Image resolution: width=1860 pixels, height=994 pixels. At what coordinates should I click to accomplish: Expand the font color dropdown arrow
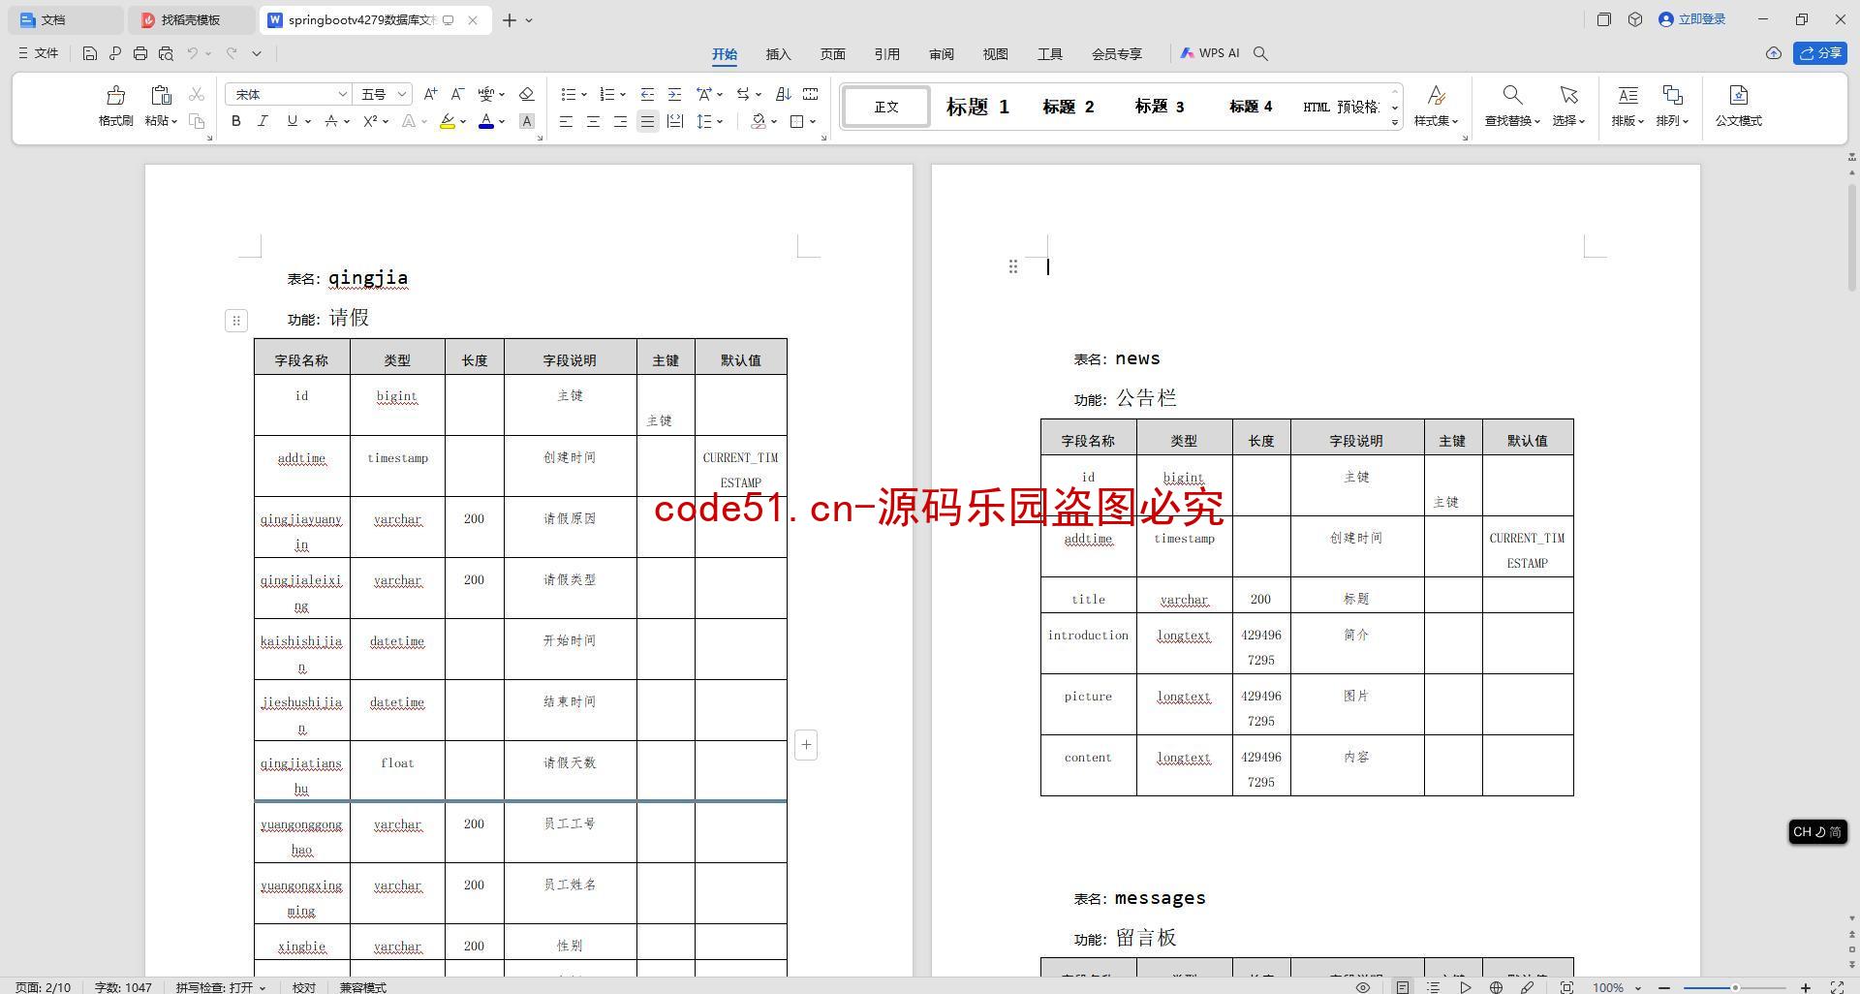tap(502, 122)
